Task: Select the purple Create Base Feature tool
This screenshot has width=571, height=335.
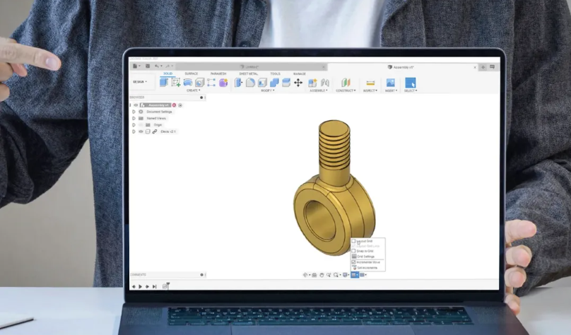Action: (x=223, y=83)
